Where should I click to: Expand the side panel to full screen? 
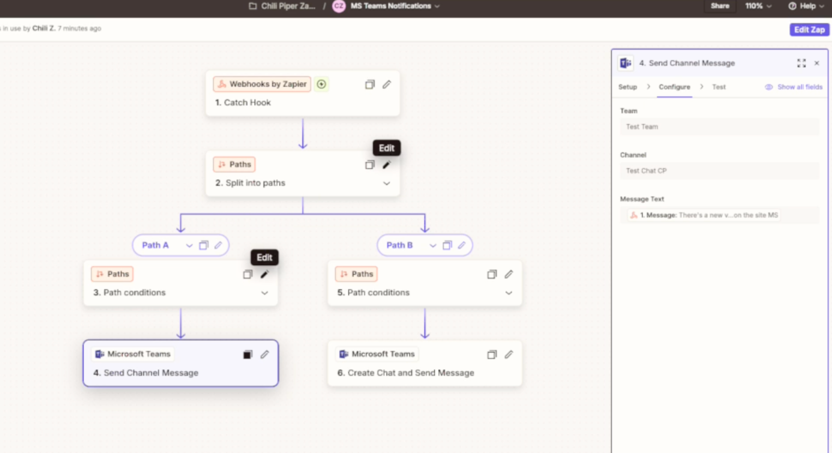click(x=801, y=63)
